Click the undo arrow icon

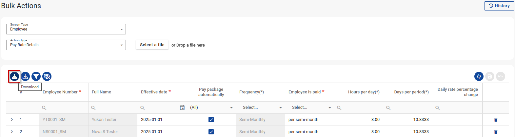coord(500,76)
